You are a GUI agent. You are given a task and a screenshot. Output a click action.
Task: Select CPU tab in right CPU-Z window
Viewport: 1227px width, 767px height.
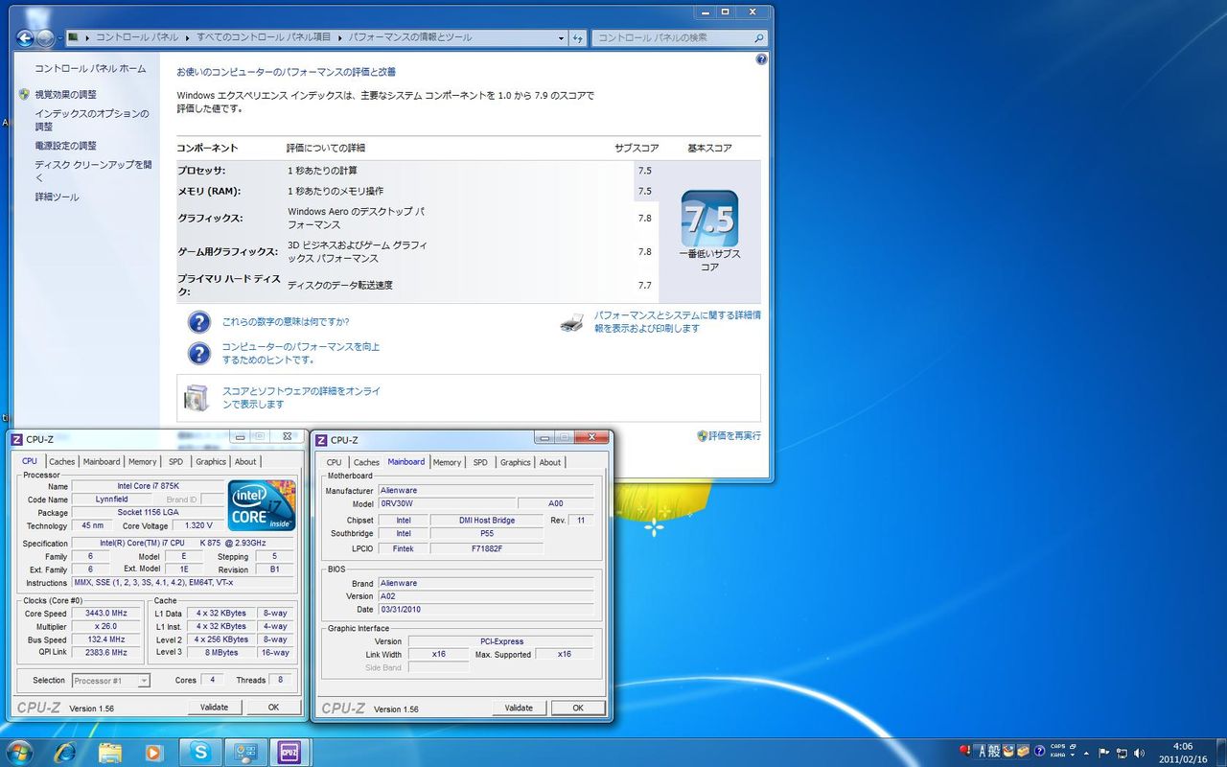click(334, 462)
